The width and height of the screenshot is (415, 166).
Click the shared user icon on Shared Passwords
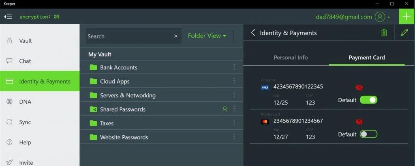(x=225, y=109)
